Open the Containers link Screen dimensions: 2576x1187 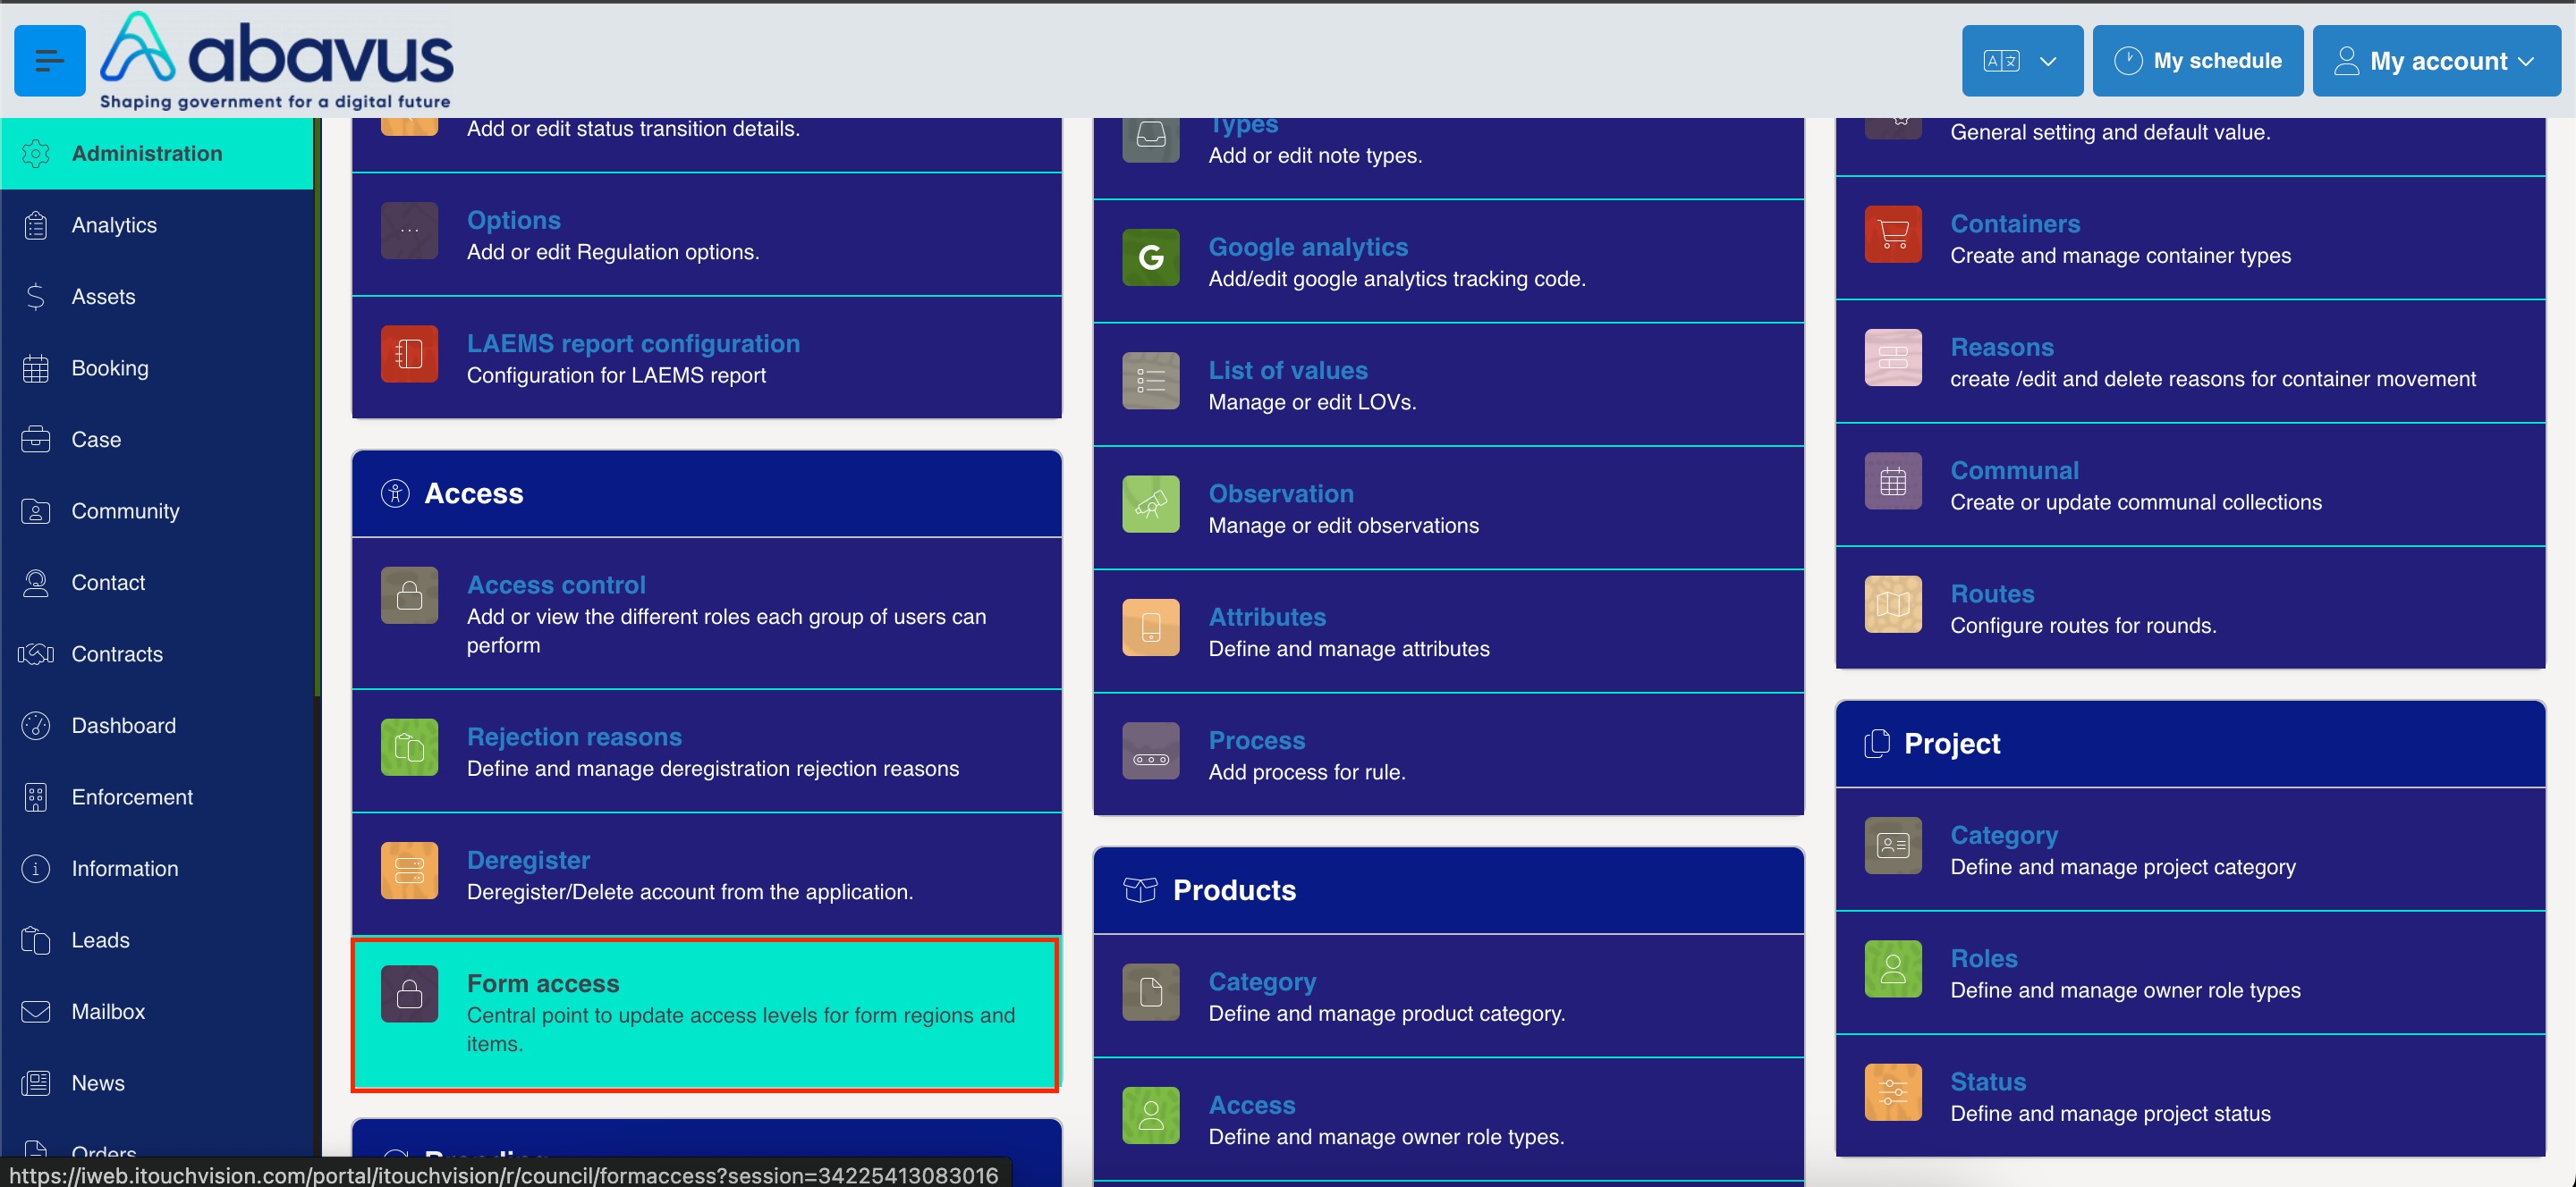(2015, 223)
